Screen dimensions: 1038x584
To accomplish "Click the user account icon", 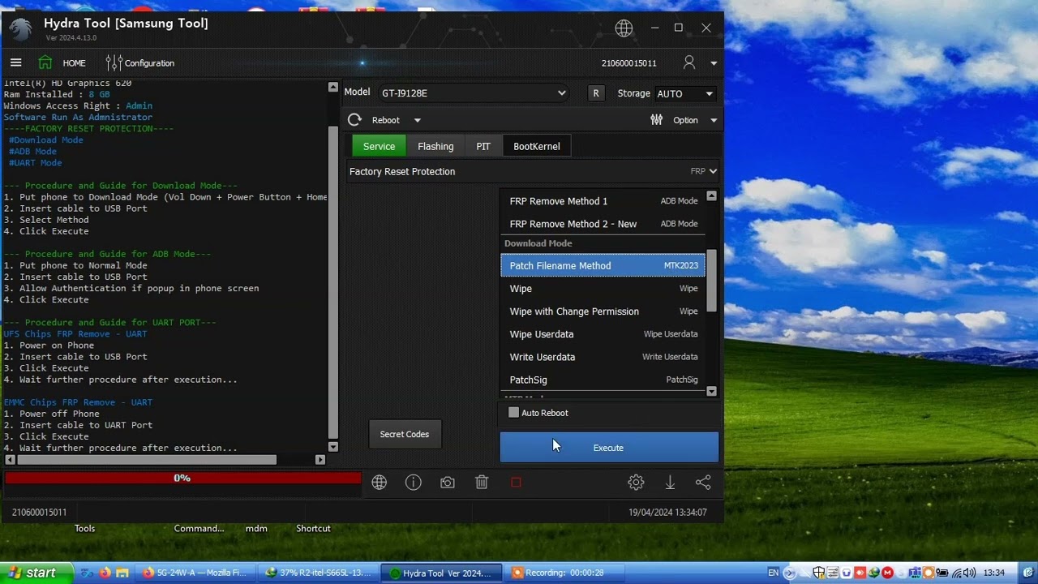I will point(689,62).
